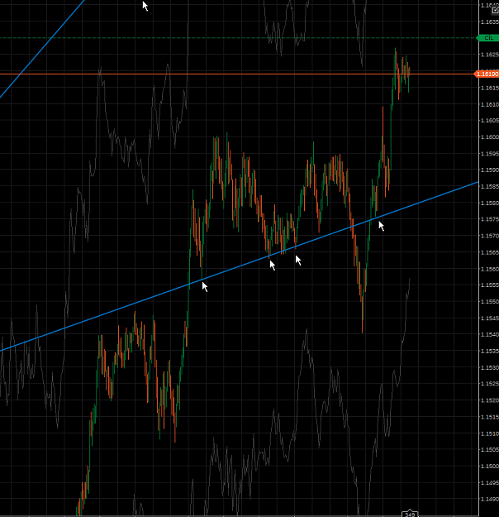Click the 1.1500 price axis label

489,467
